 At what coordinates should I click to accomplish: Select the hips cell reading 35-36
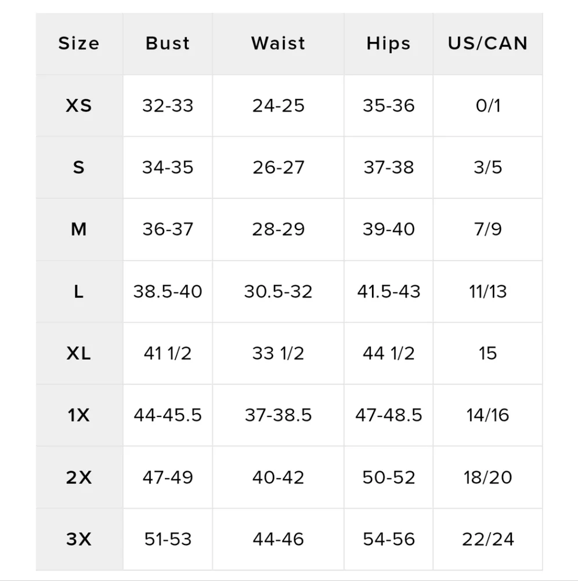pos(388,106)
